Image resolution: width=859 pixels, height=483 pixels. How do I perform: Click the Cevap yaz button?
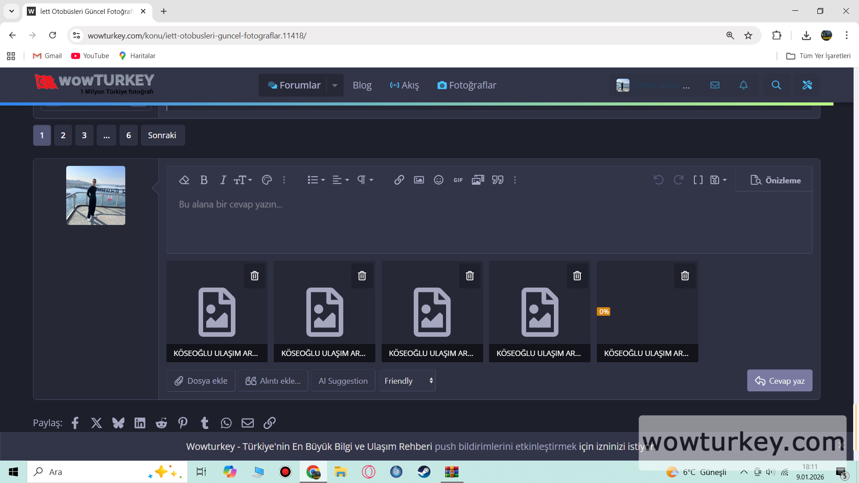pos(779,381)
